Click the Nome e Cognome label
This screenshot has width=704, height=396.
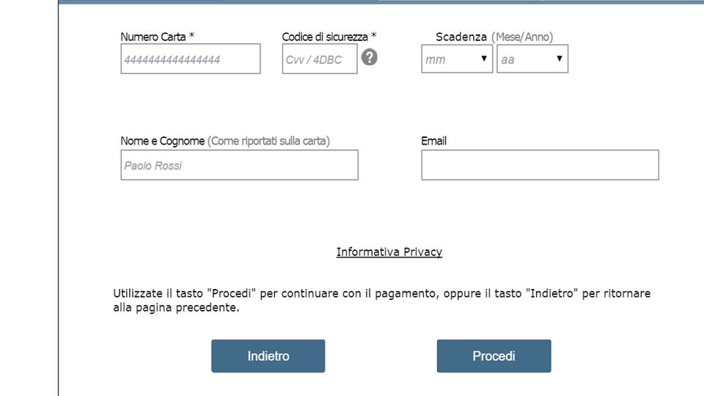point(163,141)
